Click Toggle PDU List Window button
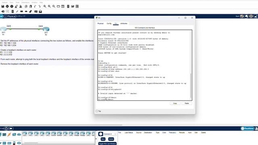Viewport: 258px width, 145px height. (108, 143)
